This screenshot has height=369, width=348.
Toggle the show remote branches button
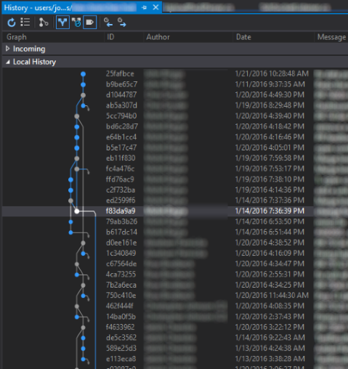[x=76, y=23]
